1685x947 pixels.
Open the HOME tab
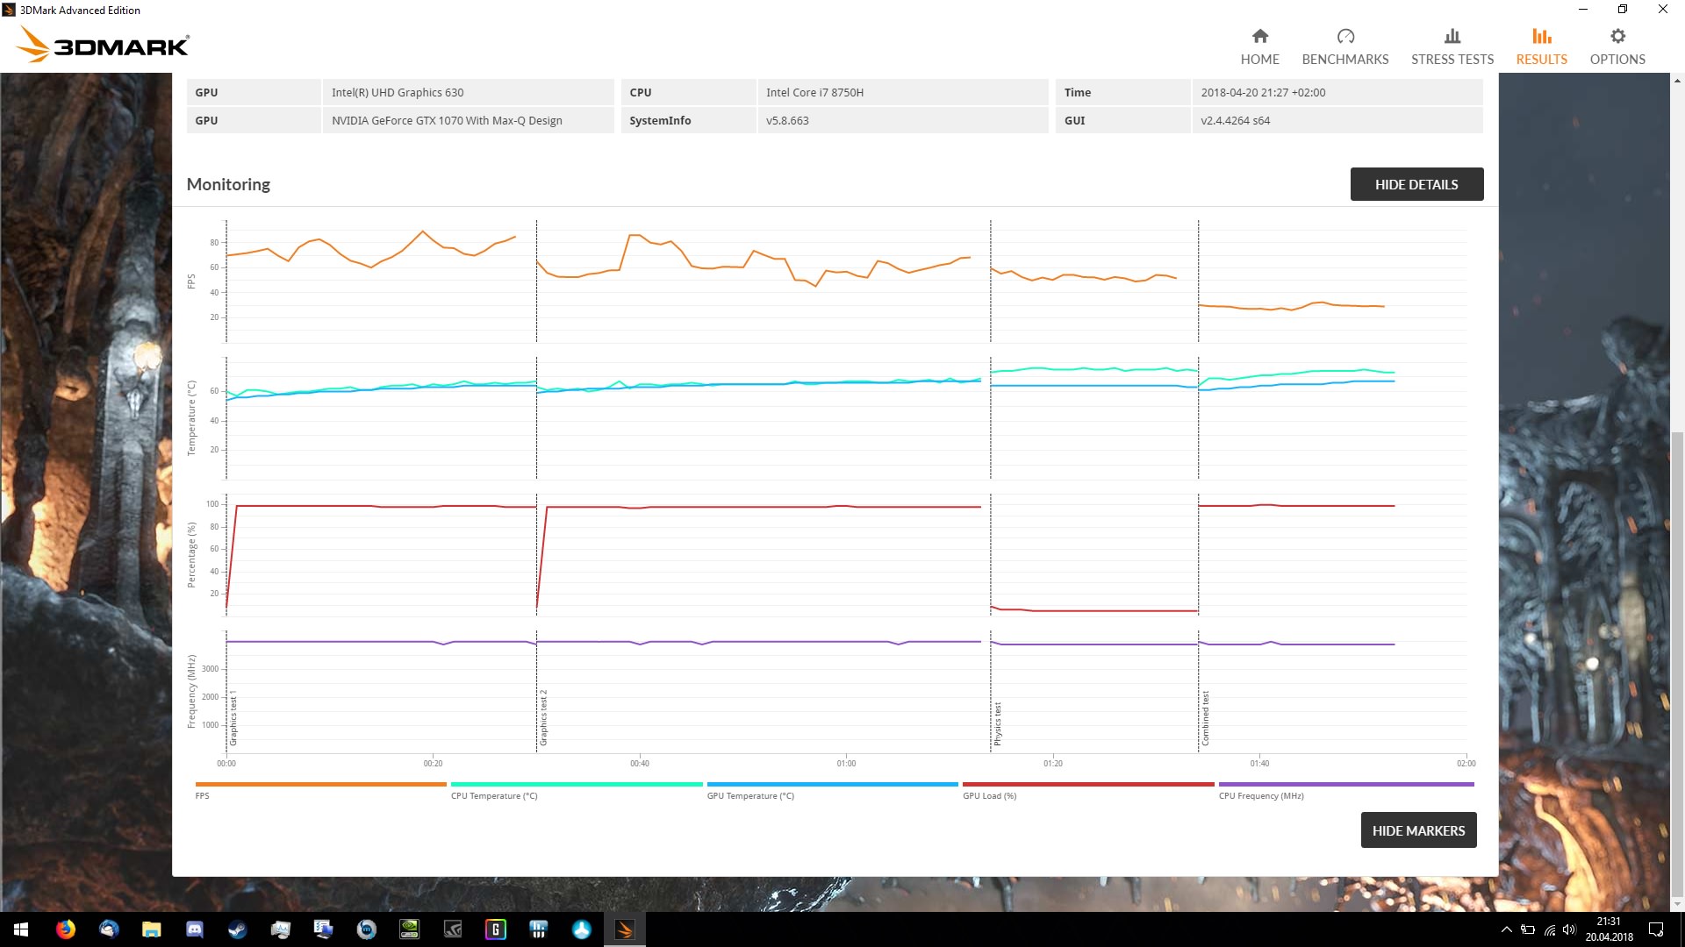coord(1259,46)
